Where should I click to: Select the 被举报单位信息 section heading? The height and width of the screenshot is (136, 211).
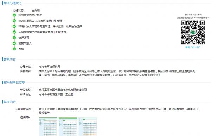(x=14, y=82)
